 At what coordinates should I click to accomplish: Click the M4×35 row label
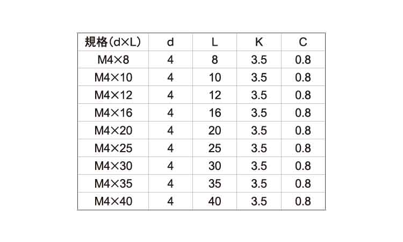click(113, 183)
